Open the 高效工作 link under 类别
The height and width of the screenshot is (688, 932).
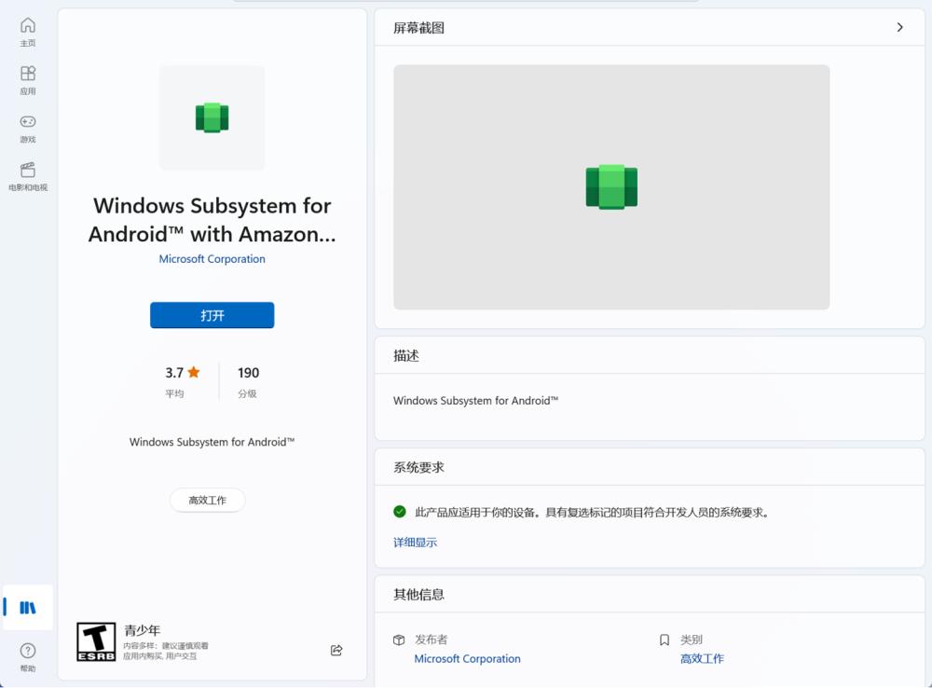(x=702, y=658)
